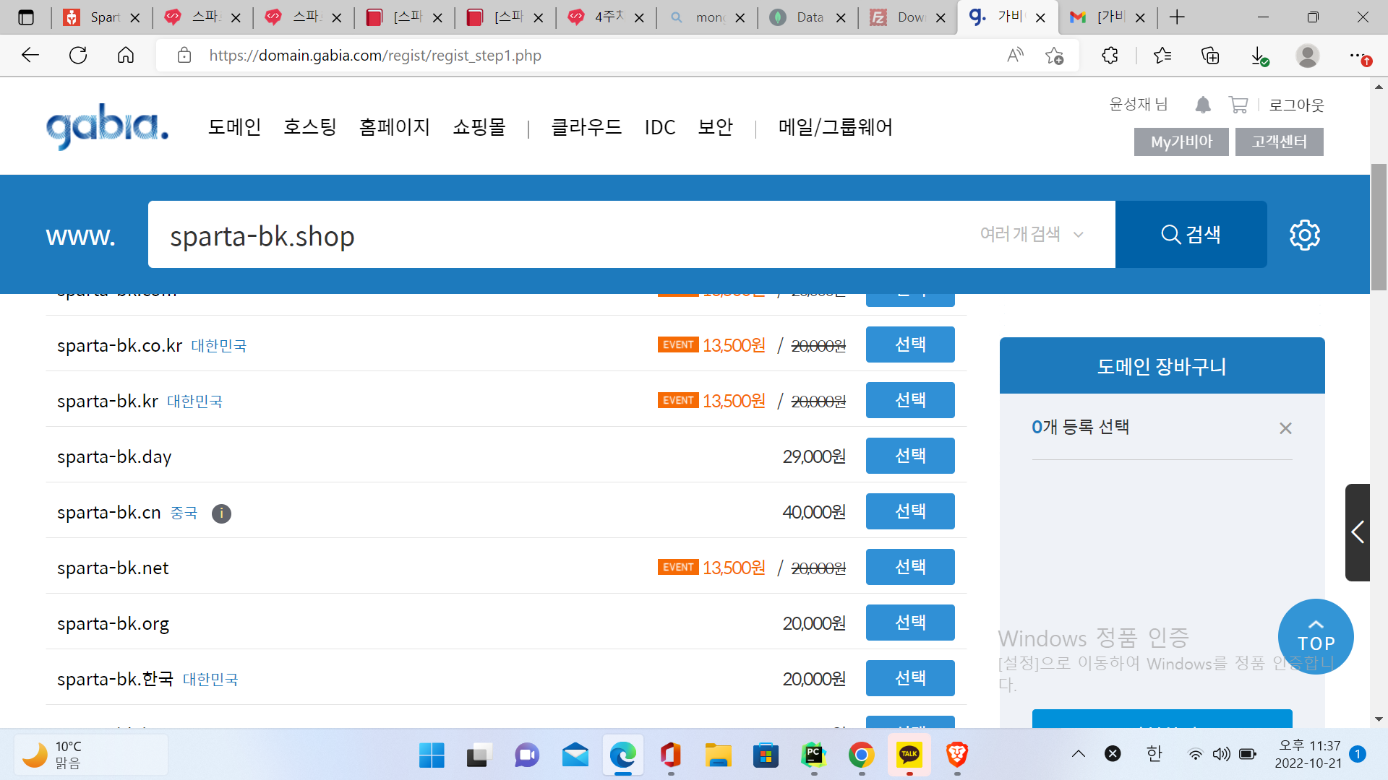Click the notification bell icon
This screenshot has width=1388, height=780.
coord(1203,105)
